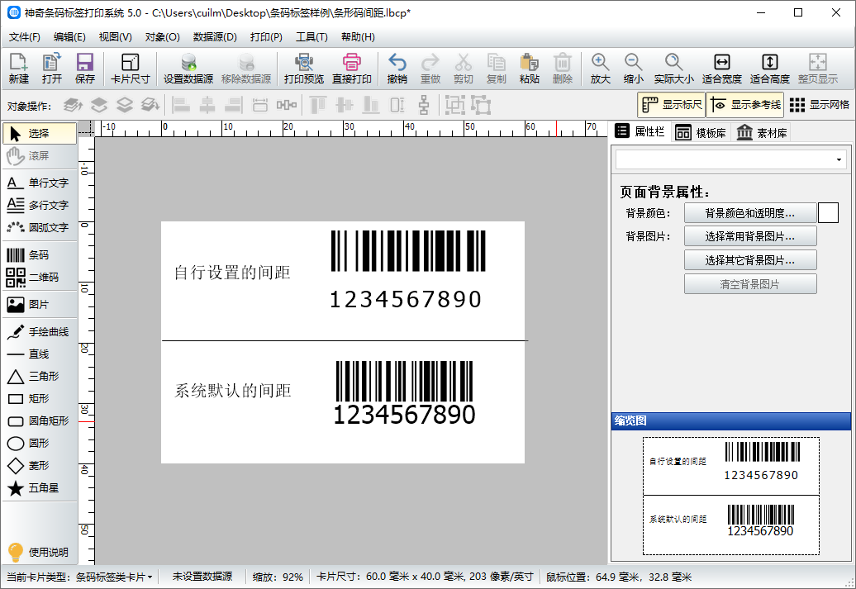Screen dimensions: 856x589
Task: Click the 鼠标位置 status bar readout
Action: point(619,577)
